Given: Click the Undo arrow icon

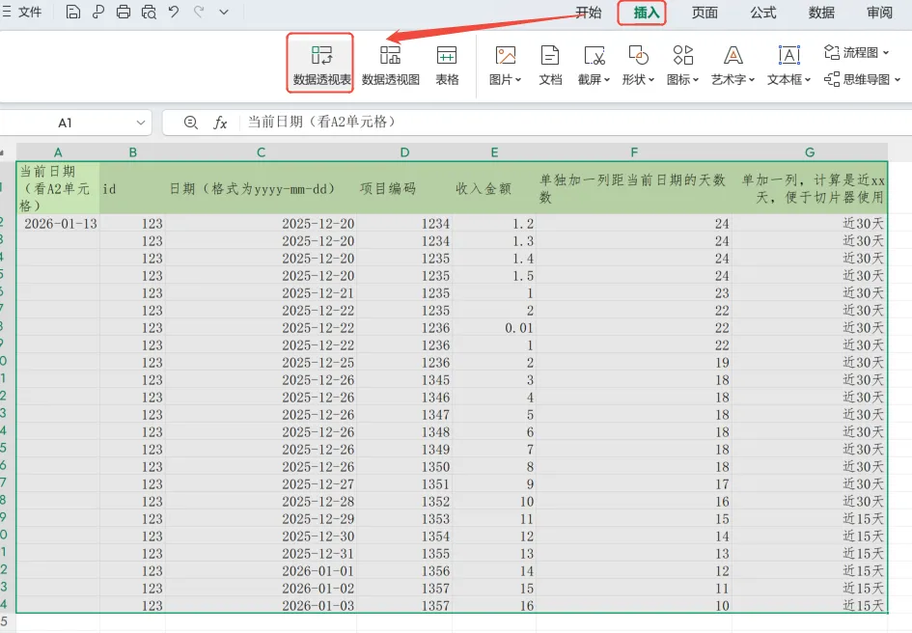Looking at the screenshot, I should coord(174,12).
